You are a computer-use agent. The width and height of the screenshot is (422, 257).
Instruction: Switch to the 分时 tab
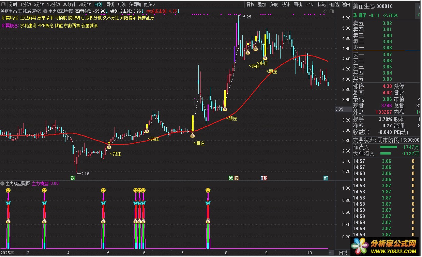tap(13, 4)
